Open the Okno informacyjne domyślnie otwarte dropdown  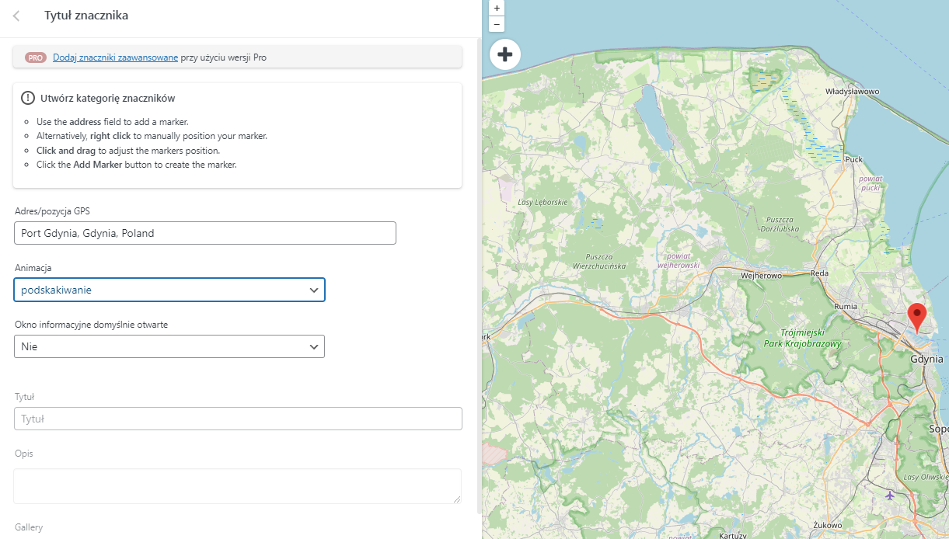[x=169, y=346]
